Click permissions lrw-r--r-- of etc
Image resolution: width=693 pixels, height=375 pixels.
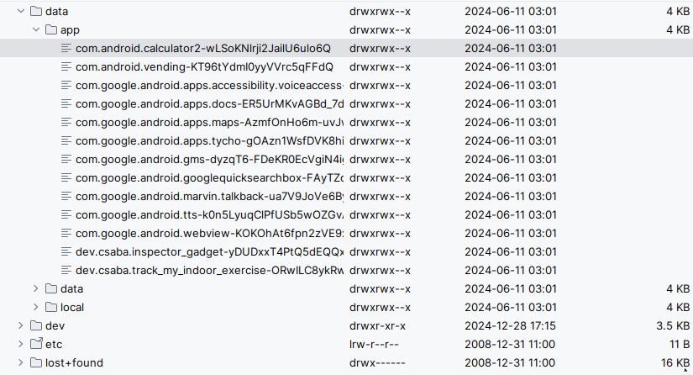click(374, 344)
